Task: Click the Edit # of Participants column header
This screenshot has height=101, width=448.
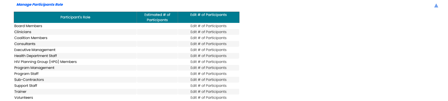Action: [208, 15]
